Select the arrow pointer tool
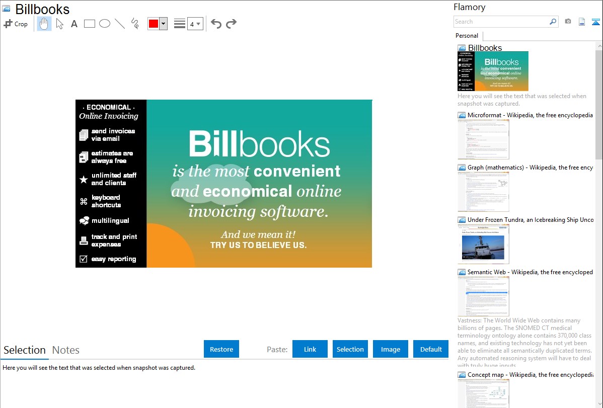This screenshot has height=408, width=603. tap(60, 24)
